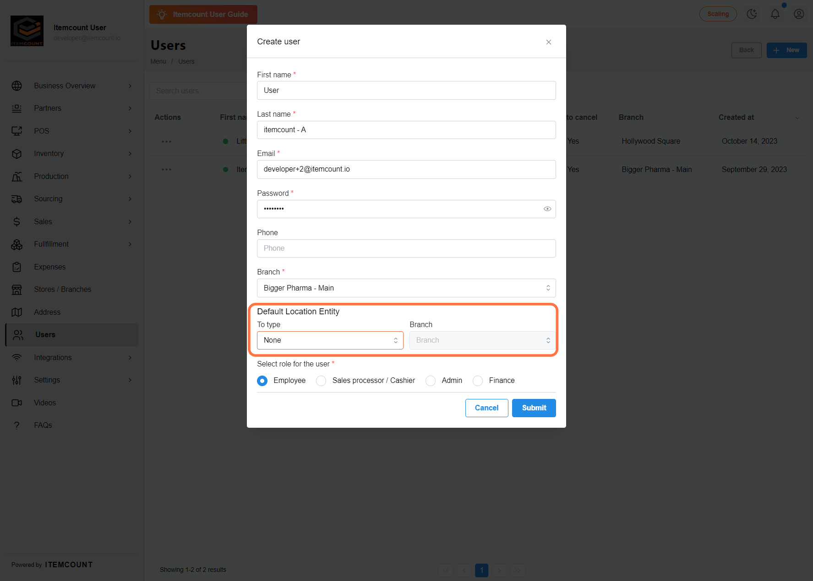Click the Email input field
This screenshot has width=813, height=581.
coord(406,169)
